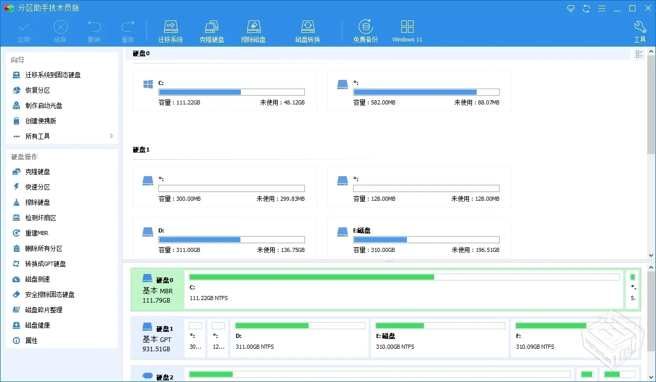The width and height of the screenshot is (656, 382).
Task: Select the D: partition block on Disk 1
Action: click(x=299, y=338)
